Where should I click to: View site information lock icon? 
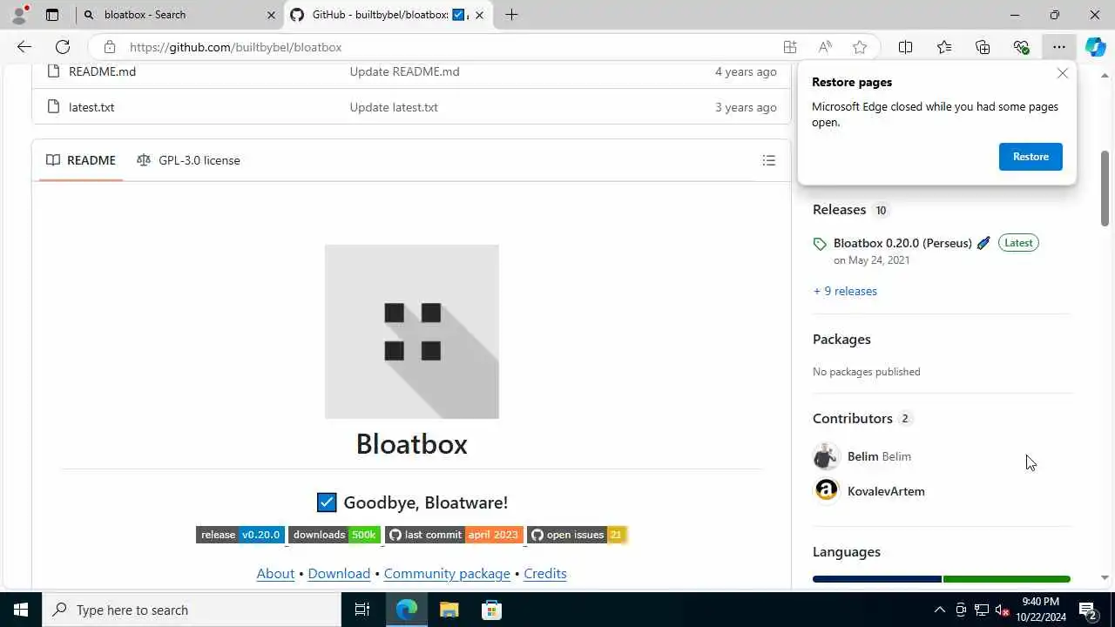109,47
